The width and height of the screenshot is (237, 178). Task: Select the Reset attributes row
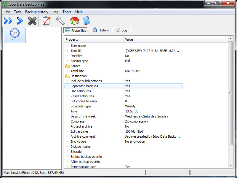pyautogui.click(x=124, y=96)
